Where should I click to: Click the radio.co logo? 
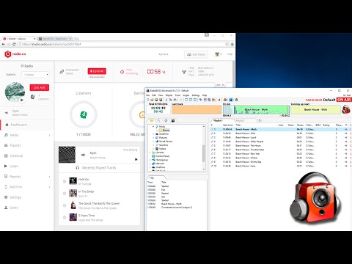click(x=15, y=54)
